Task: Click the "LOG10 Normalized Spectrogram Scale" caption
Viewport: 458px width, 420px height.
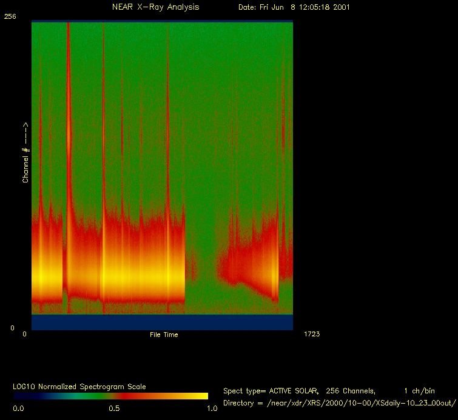Action: pyautogui.click(x=79, y=387)
